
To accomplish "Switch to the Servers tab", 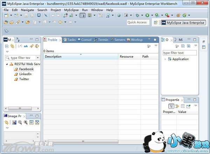I will [118, 40].
